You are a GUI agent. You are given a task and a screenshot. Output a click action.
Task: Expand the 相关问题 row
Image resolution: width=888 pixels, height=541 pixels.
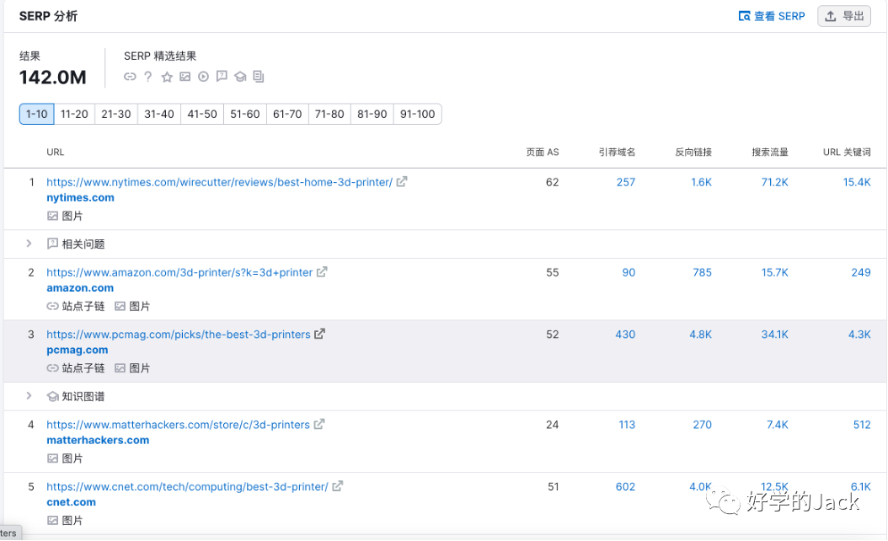(29, 244)
